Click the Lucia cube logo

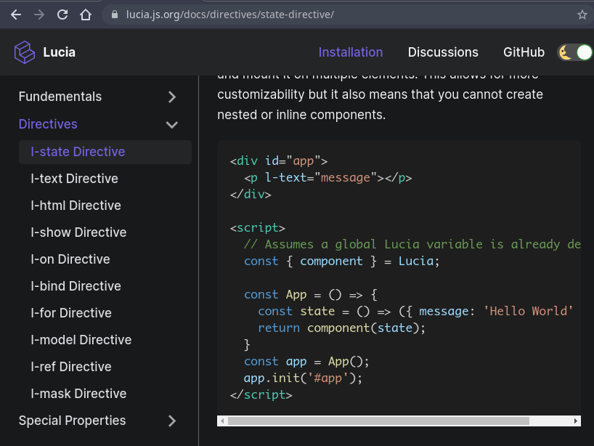24,52
